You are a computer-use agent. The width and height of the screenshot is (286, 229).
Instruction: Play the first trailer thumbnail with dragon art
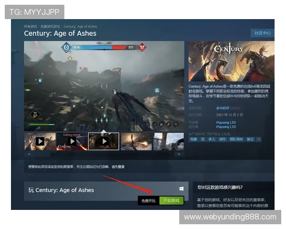[x=40, y=142]
